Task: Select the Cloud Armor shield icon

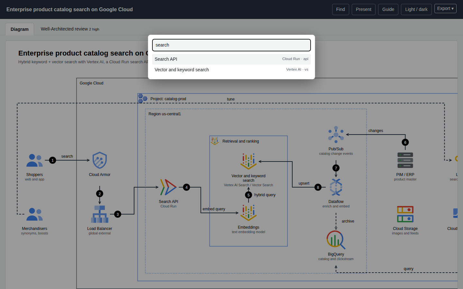Action: click(100, 160)
